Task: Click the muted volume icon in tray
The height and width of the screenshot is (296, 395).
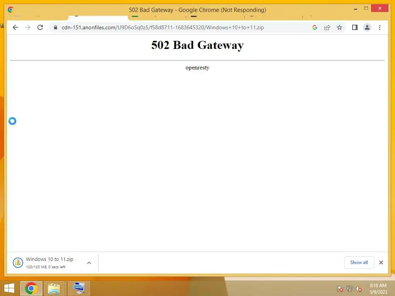Action: tap(358, 289)
